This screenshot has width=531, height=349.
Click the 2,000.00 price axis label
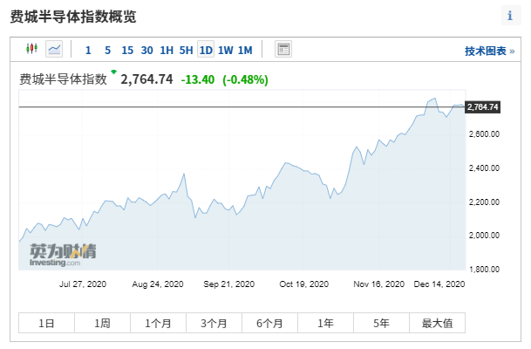tap(484, 236)
